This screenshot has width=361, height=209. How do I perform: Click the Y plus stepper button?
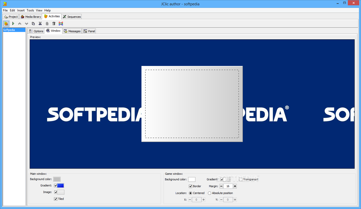point(235,200)
